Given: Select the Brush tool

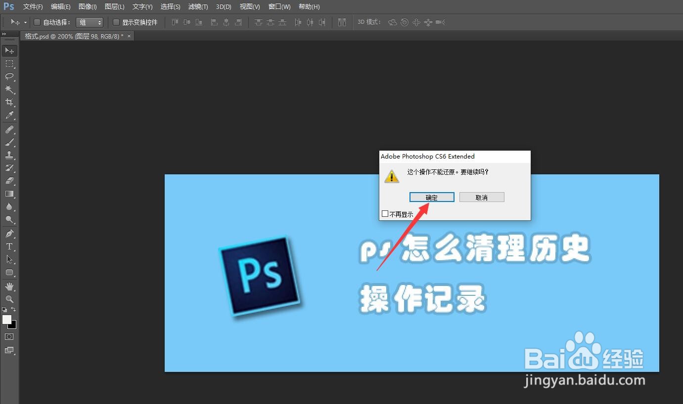Looking at the screenshot, I should click(10, 142).
